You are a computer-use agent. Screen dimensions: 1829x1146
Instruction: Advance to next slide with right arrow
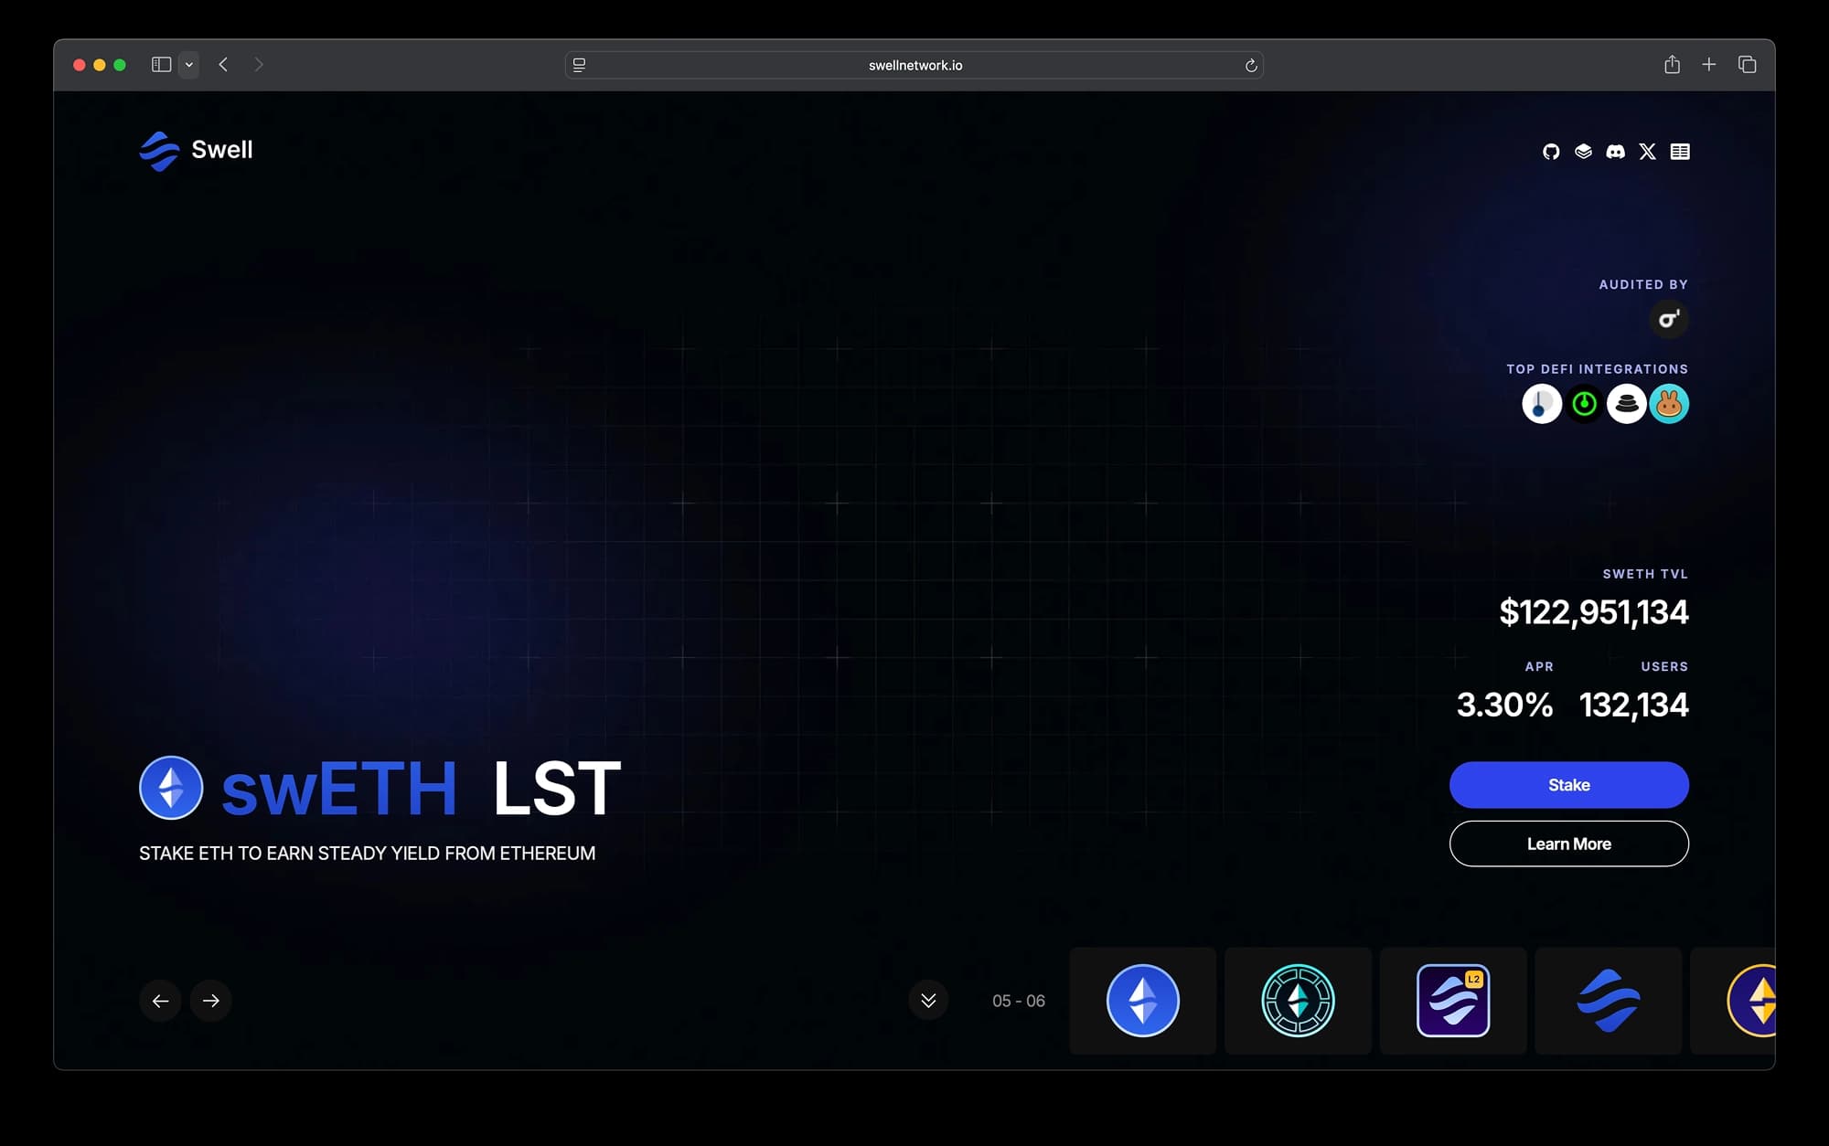coord(211,1001)
